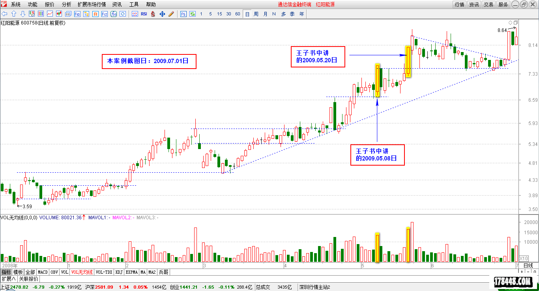
Task: Click the overlapping windows icon above chart
Action: (x=516, y=22)
